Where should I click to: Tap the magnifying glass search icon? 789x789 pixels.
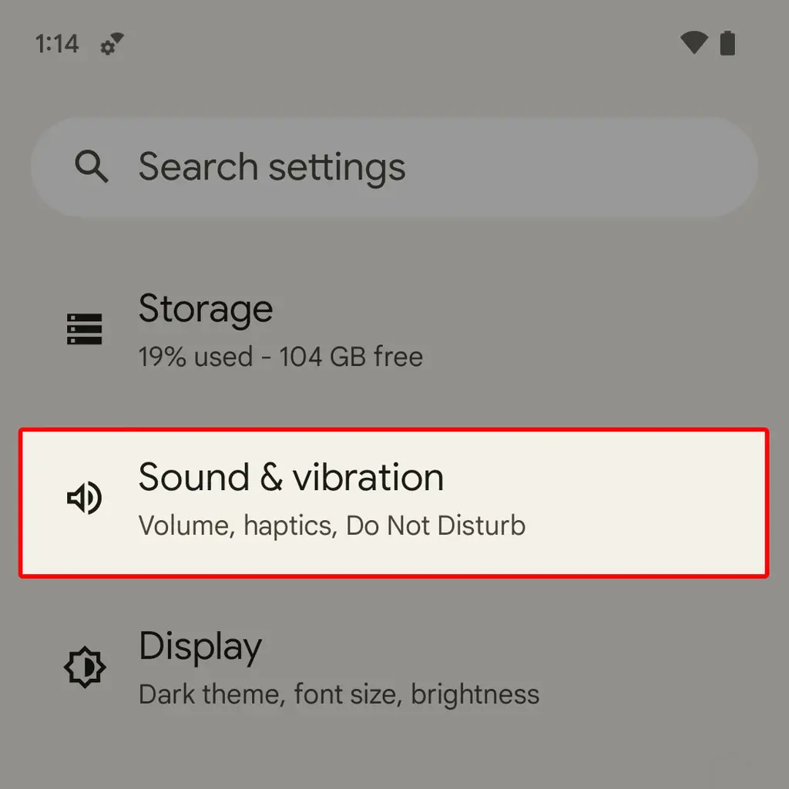pos(92,166)
